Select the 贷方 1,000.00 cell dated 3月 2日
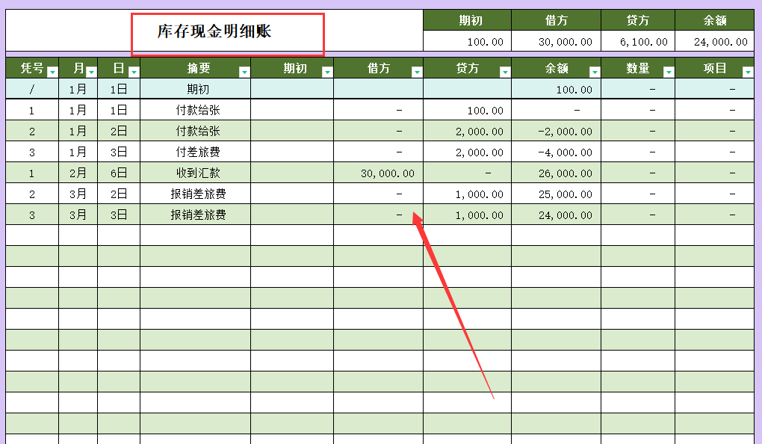The image size is (762, 444). 467,194
